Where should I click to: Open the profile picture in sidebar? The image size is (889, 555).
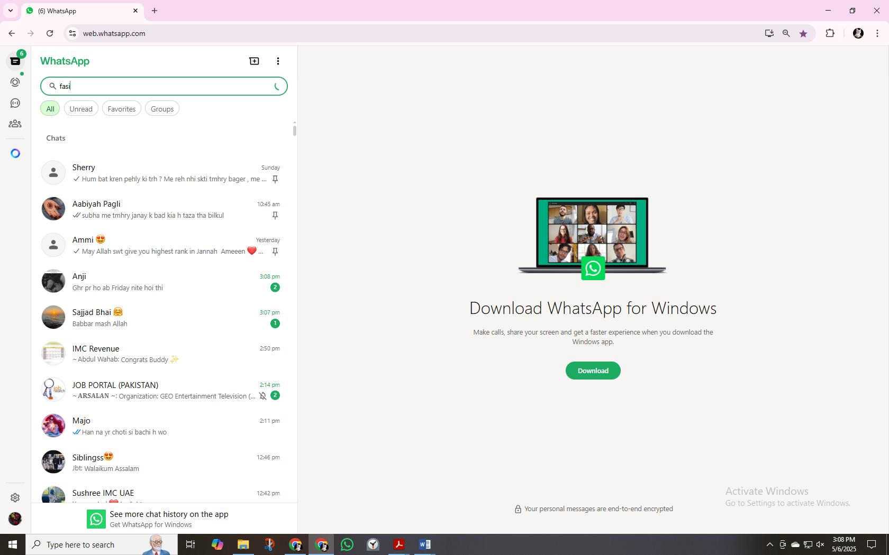[x=15, y=519]
